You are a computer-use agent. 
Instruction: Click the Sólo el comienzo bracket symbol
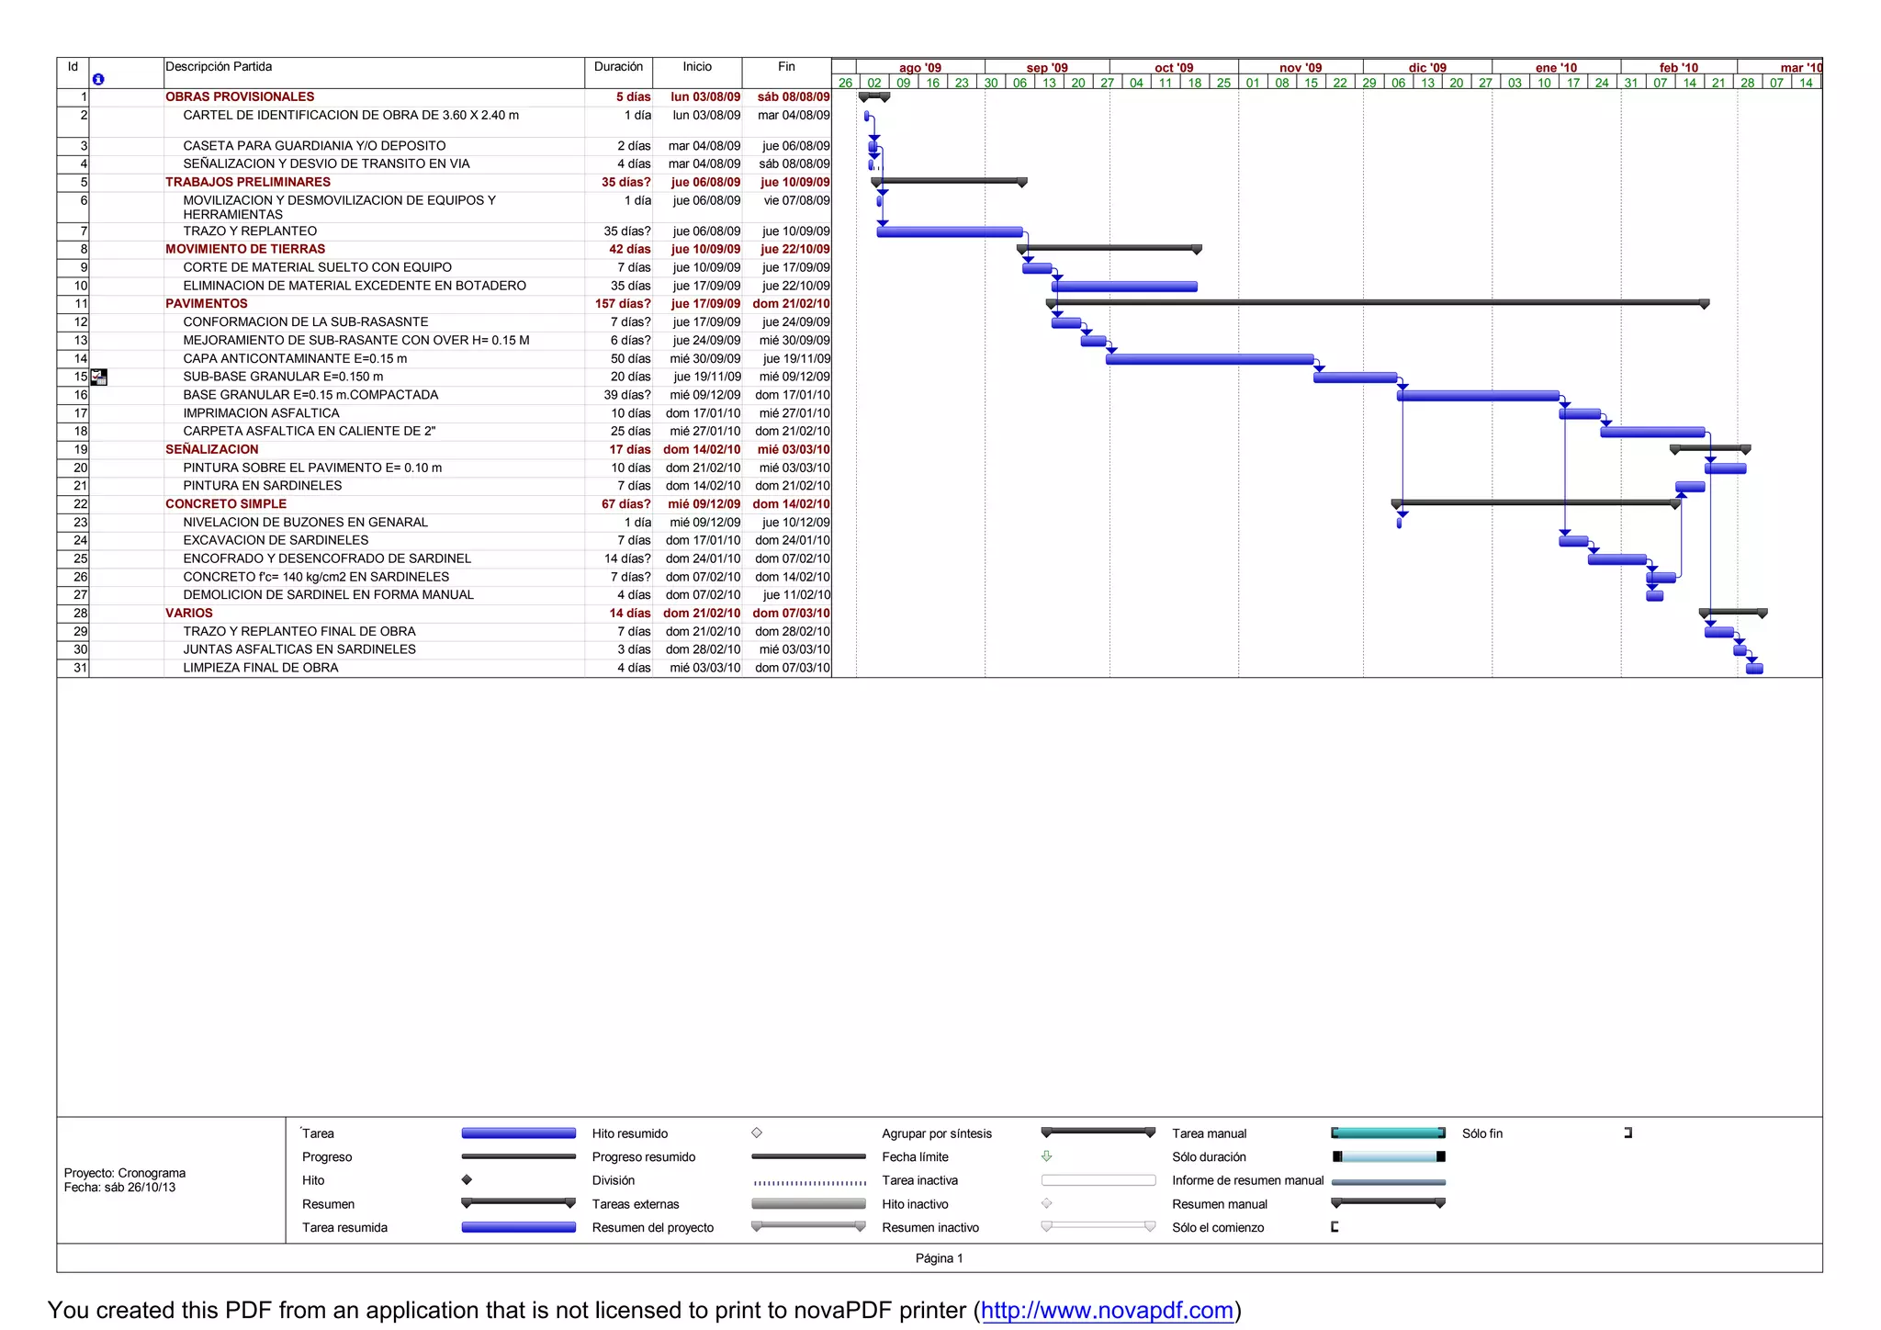click(x=1335, y=1227)
